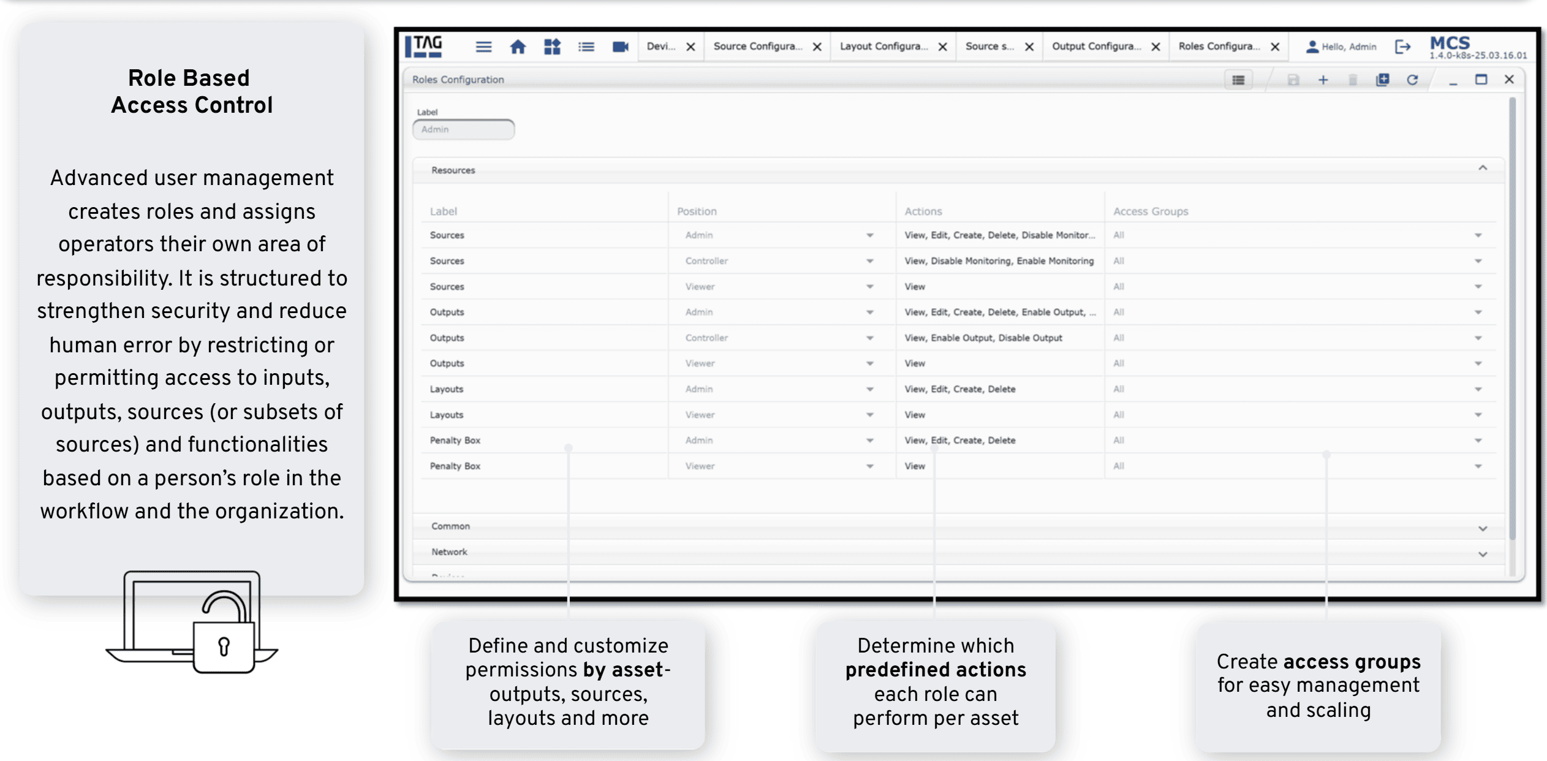This screenshot has width=1547, height=761.
Task: Open Position dropdown for Sources Controller row
Action: pyautogui.click(x=869, y=261)
